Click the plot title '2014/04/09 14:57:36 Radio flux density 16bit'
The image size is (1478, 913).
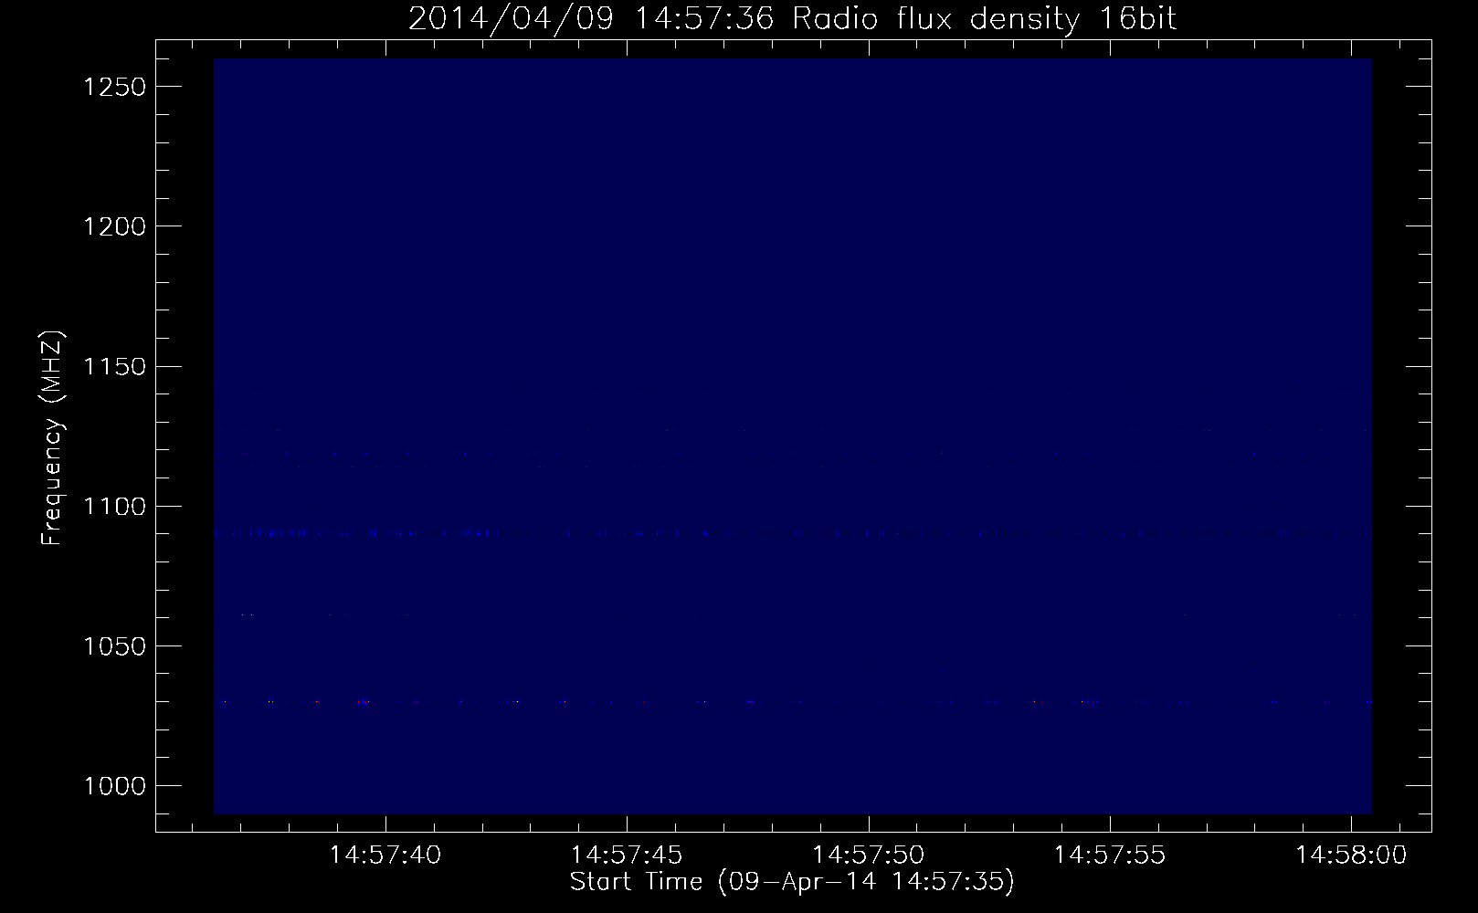(x=792, y=19)
